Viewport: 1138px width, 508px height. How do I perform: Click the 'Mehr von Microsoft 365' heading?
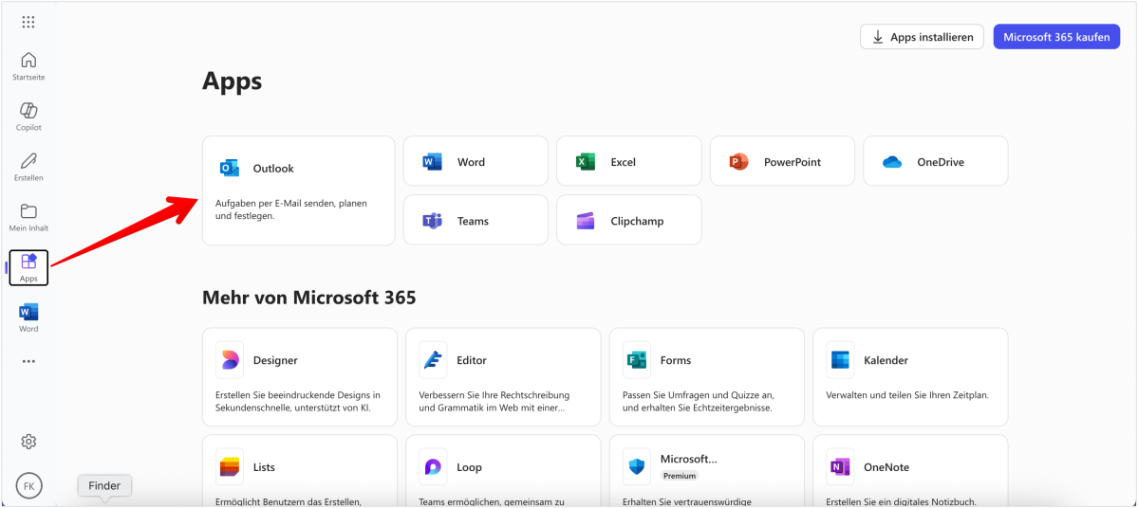(x=309, y=297)
